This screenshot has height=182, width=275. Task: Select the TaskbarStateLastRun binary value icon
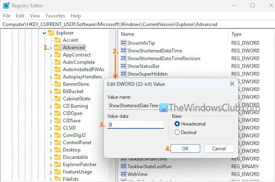click(x=123, y=166)
